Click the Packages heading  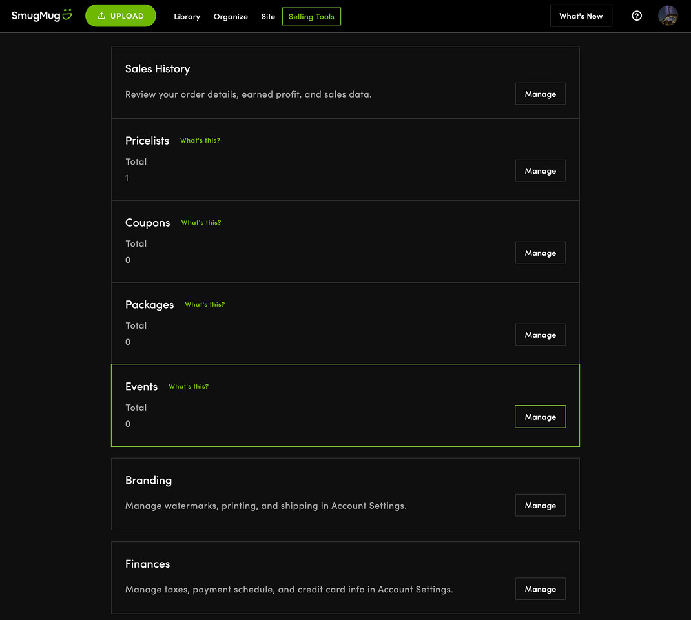[149, 305]
